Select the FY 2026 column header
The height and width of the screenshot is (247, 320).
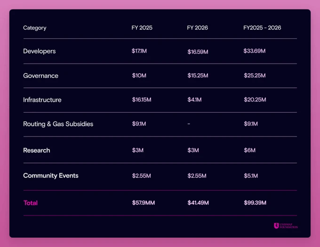point(197,28)
